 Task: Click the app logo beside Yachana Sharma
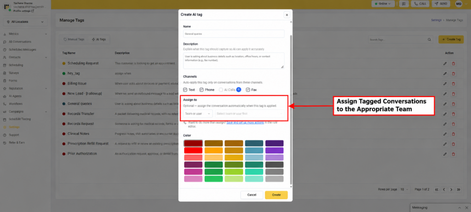(6, 6)
